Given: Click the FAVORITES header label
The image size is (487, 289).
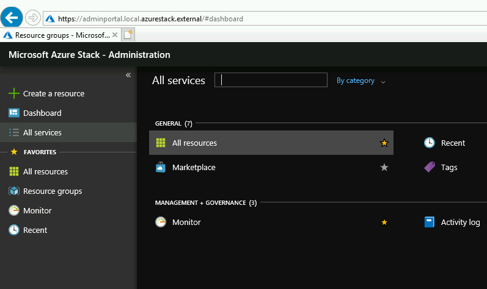Looking at the screenshot, I should (40, 152).
